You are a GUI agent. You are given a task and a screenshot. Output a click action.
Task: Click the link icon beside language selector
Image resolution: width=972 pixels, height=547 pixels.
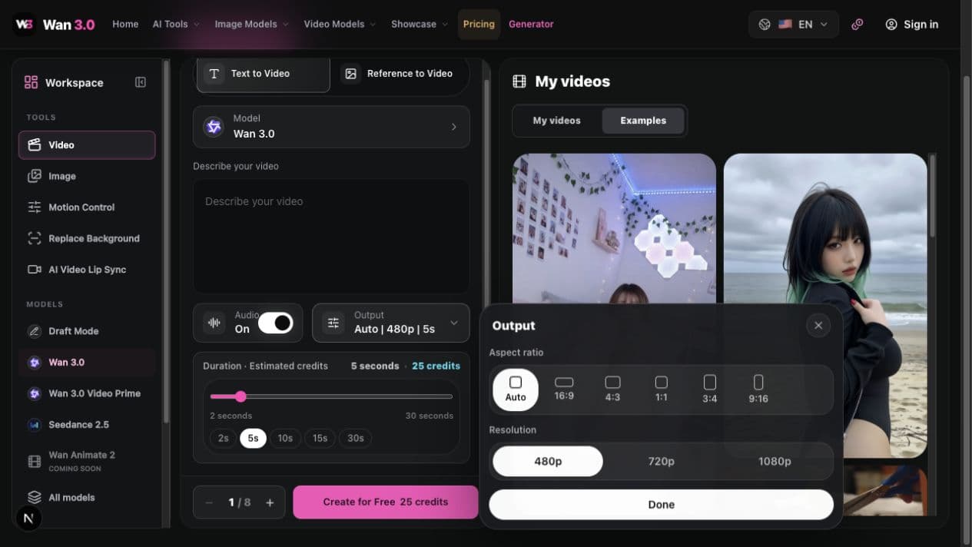pyautogui.click(x=858, y=25)
